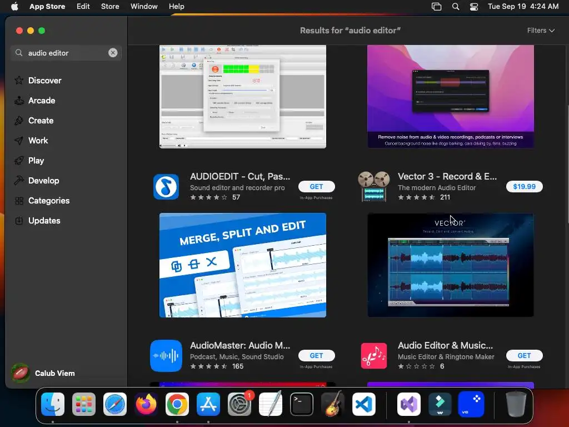Click "Sound editor and recorder pro" subtitle
Viewport: 569px width, 427px height.
237,188
